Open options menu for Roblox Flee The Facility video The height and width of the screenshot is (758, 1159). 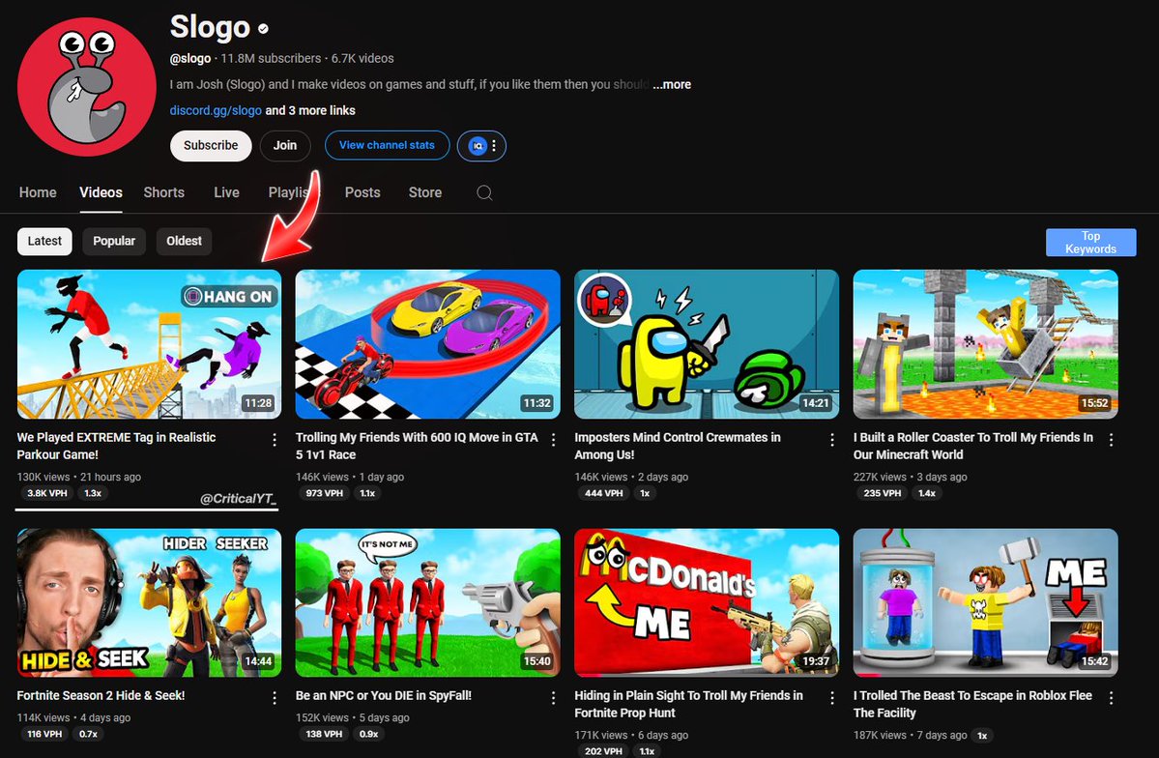(x=1111, y=697)
